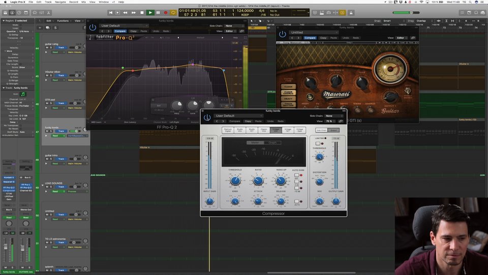Viewport: 488px width, 275px height.
Task: Click the red Record button
Action: pos(166,13)
